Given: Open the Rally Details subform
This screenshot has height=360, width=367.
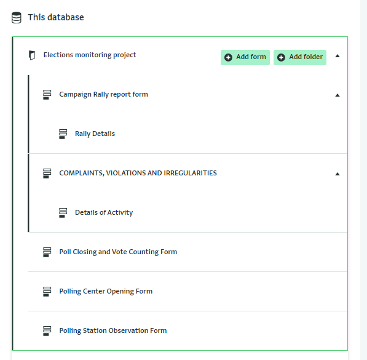Looking at the screenshot, I should pyautogui.click(x=95, y=134).
